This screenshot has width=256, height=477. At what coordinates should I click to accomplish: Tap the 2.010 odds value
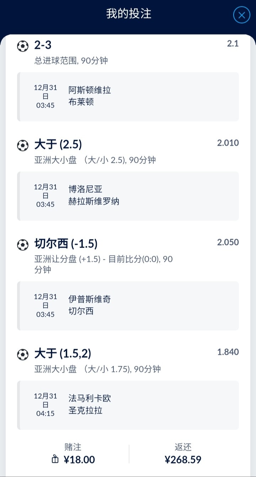point(228,143)
